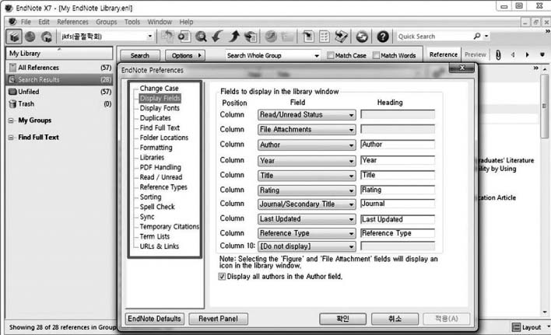Viewport: 551px width, 335px height.
Task: Open the Groups menu
Action: pyautogui.click(x=107, y=22)
